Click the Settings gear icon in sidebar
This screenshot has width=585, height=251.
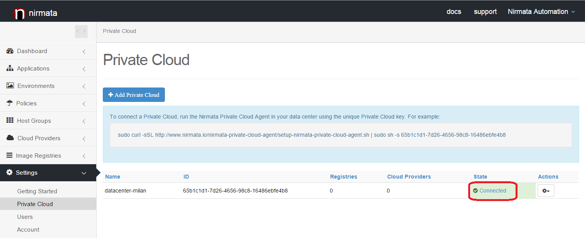click(x=10, y=173)
